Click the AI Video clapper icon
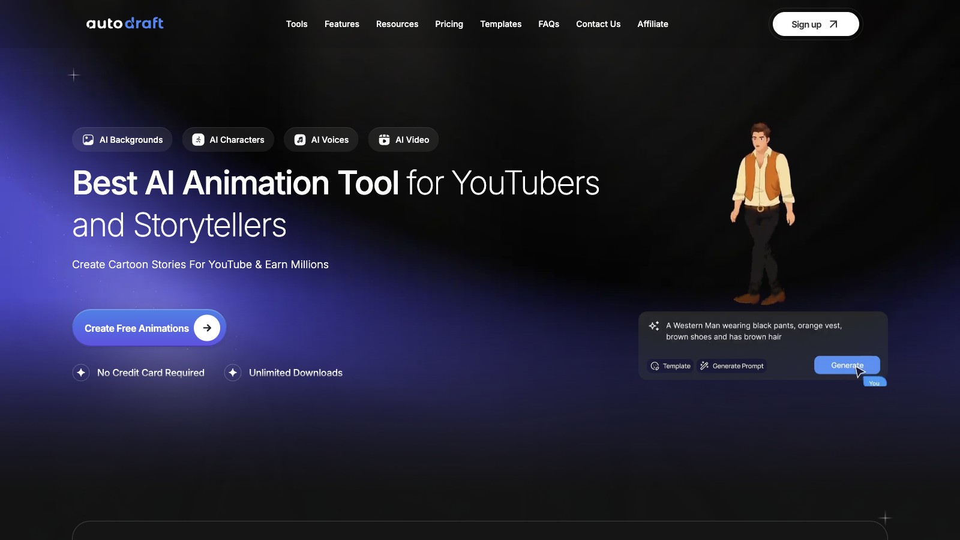 coord(384,140)
